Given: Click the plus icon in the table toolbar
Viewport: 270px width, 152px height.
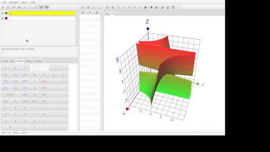Looking at the screenshot, I should tap(94, 8).
